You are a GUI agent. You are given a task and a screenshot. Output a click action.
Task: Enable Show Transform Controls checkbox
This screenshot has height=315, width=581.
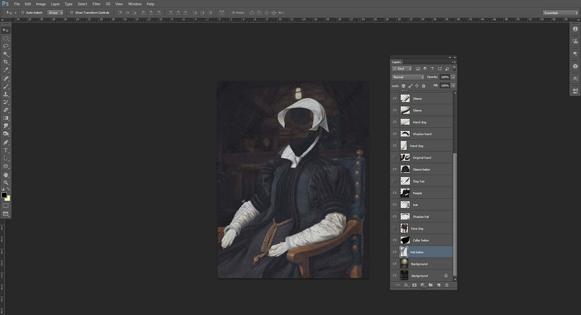(71, 13)
